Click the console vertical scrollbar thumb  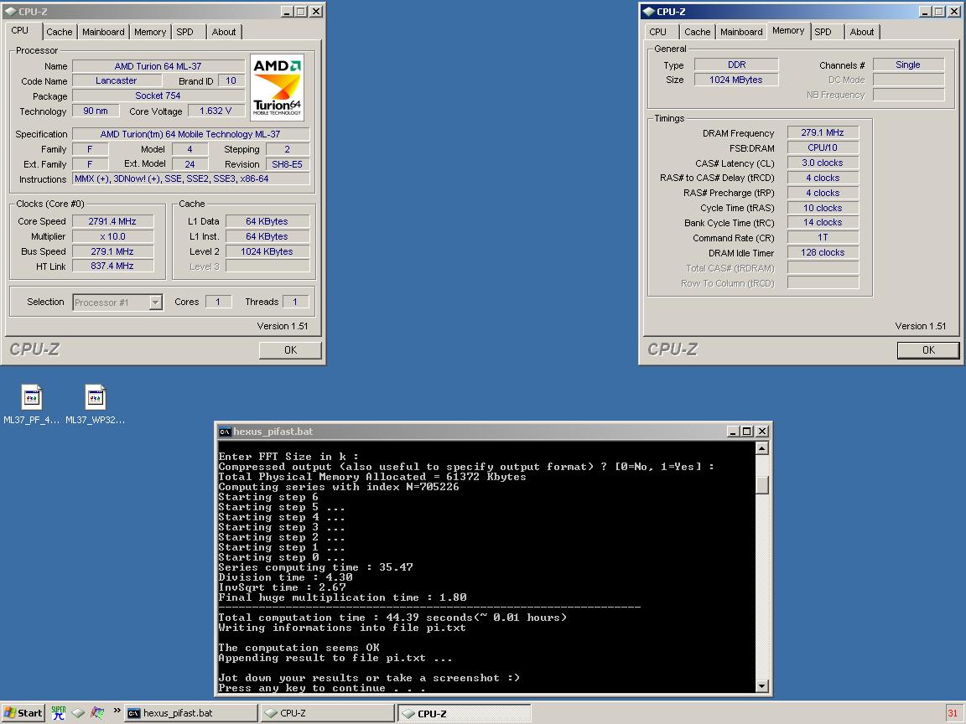[x=761, y=485]
